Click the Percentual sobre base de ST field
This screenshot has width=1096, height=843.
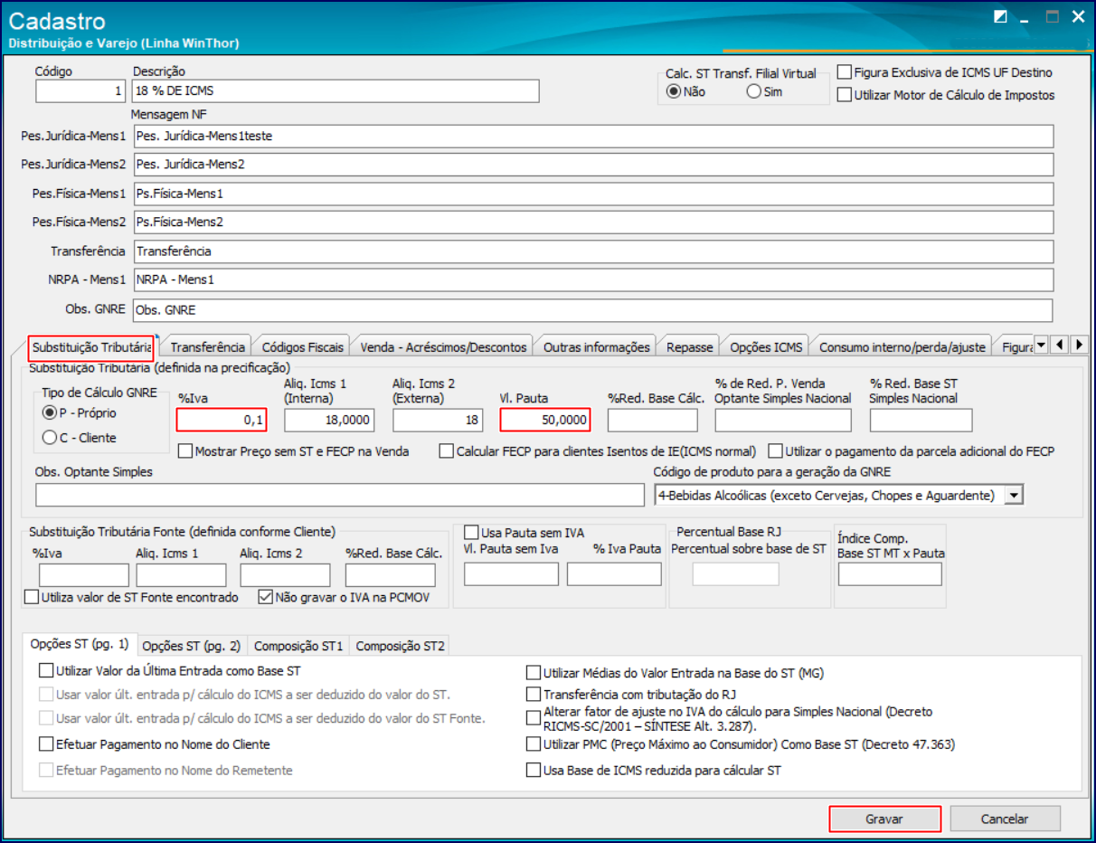coord(735,573)
